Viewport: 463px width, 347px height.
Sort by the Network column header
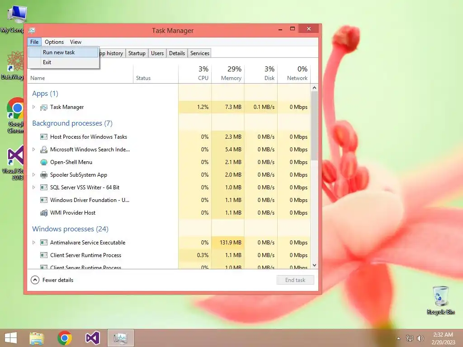[294, 73]
